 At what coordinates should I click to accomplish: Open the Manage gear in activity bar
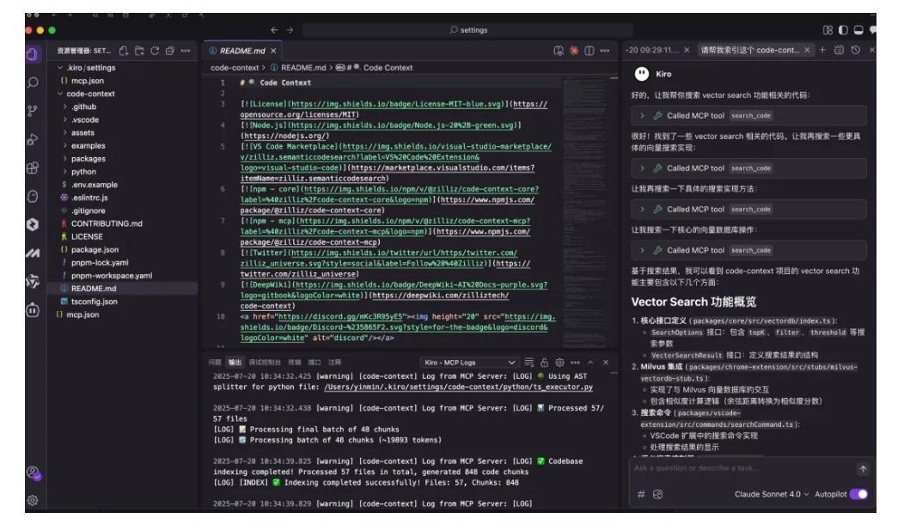click(33, 500)
